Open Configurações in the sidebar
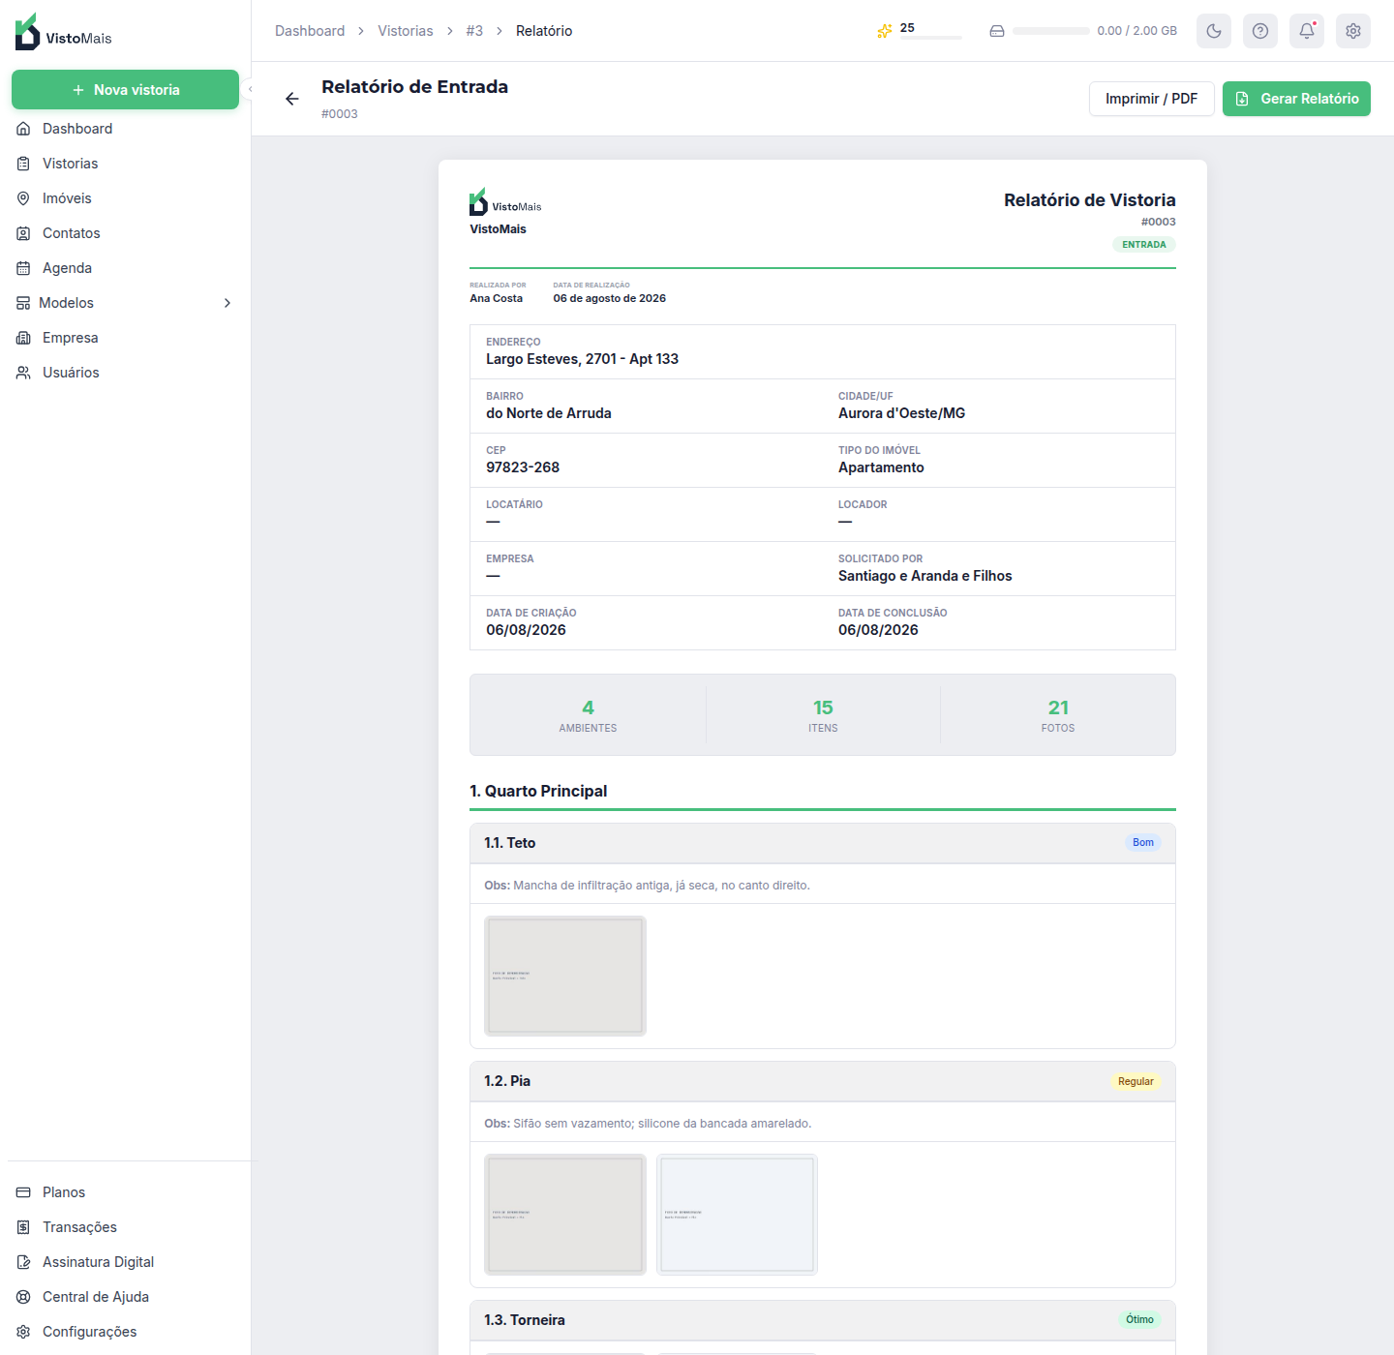 pos(126,1332)
